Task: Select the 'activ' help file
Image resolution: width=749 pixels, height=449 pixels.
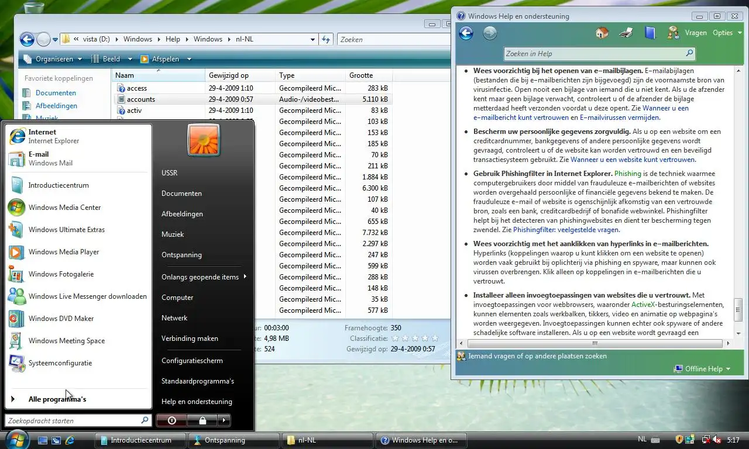Action: 134,110
